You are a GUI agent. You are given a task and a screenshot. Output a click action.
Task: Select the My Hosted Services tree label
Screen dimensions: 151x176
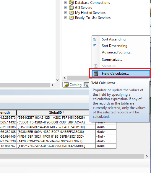(x=90, y=13)
